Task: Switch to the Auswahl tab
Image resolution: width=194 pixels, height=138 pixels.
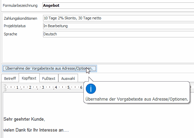Action: 68,79
